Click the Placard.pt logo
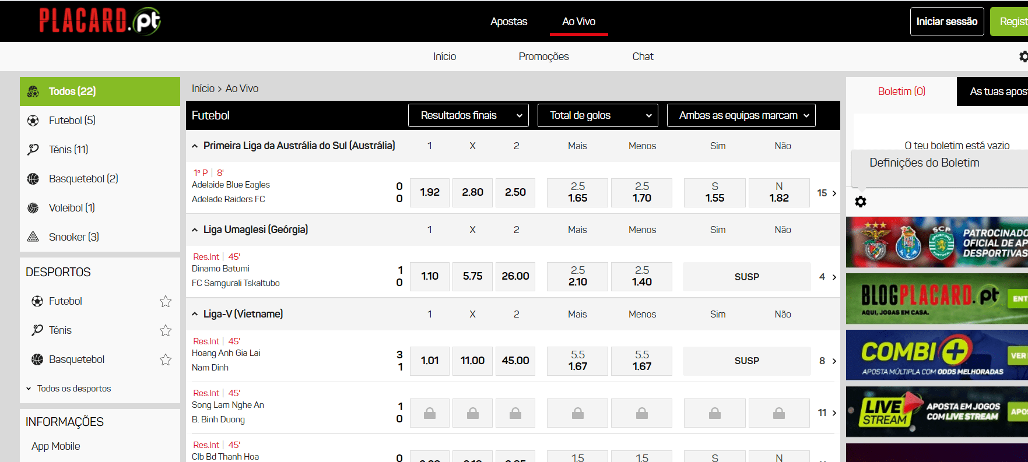This screenshot has height=462, width=1028. [x=100, y=21]
